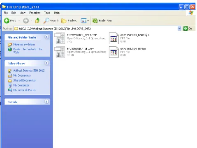197x148 pixels.
Task: Toggle the Folders pane button
Action: [x=69, y=20]
